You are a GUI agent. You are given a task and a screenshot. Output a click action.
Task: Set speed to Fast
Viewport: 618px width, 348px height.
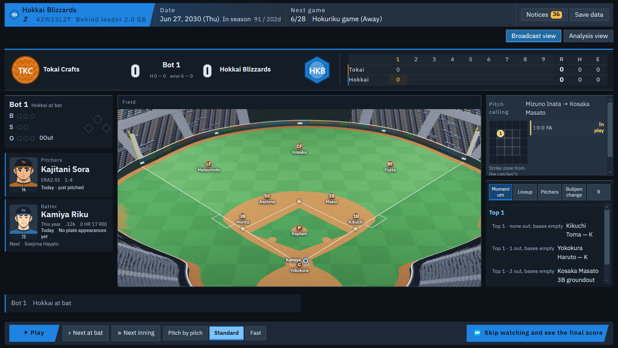coord(256,333)
